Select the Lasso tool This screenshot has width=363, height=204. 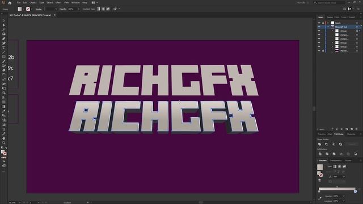point(4,34)
